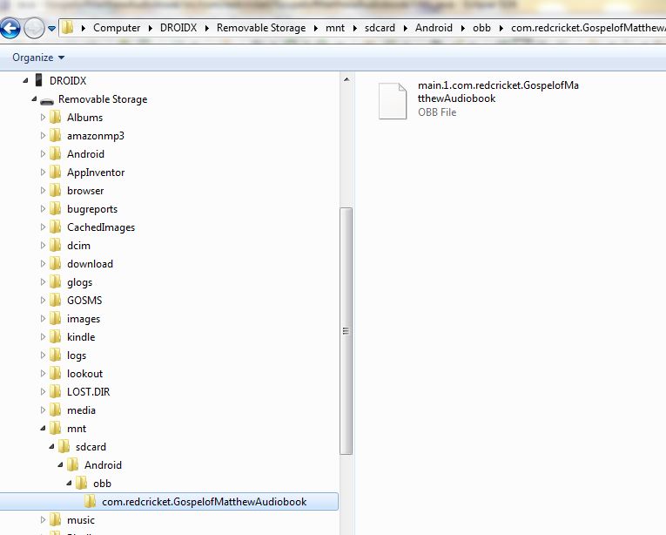The image size is (666, 535).
Task: Collapse the mnt folder
Action: (43, 428)
